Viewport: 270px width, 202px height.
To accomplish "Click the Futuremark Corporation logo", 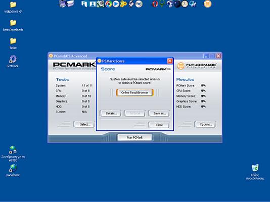I will [x=197, y=66].
